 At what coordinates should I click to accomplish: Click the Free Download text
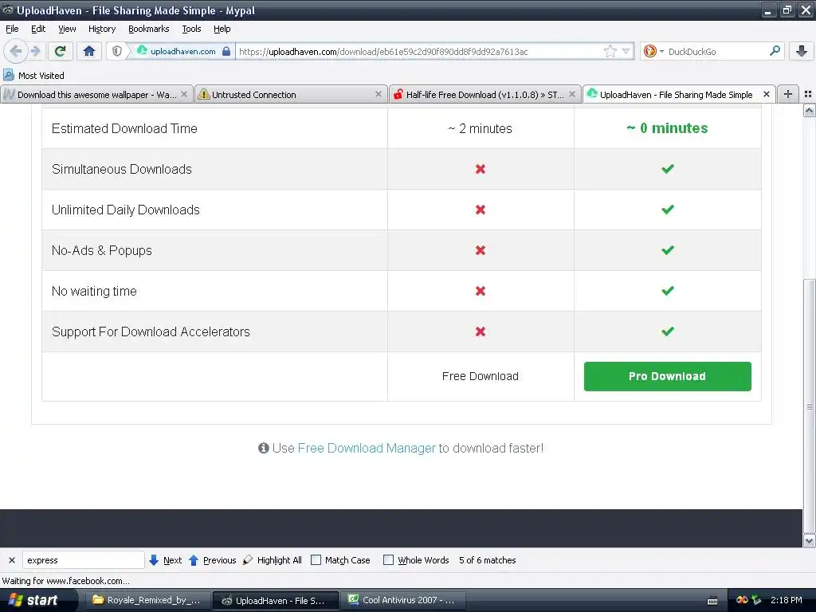pyautogui.click(x=481, y=376)
